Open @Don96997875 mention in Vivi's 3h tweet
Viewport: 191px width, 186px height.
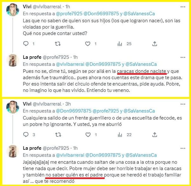[74, 111]
